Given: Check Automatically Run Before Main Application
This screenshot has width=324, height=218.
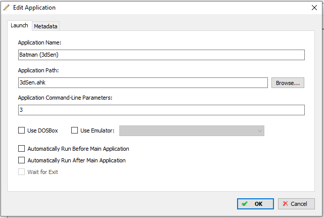Looking at the screenshot, I should tap(22, 149).
